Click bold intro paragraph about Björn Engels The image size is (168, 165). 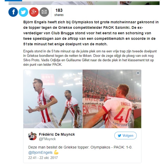point(91,33)
